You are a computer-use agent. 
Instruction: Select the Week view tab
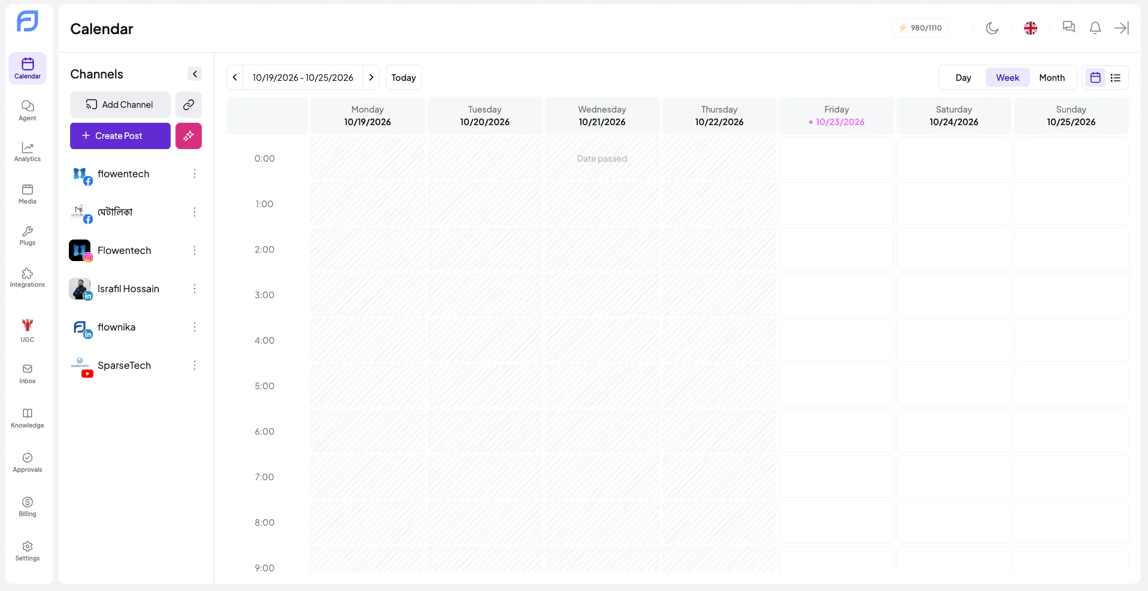(1008, 78)
